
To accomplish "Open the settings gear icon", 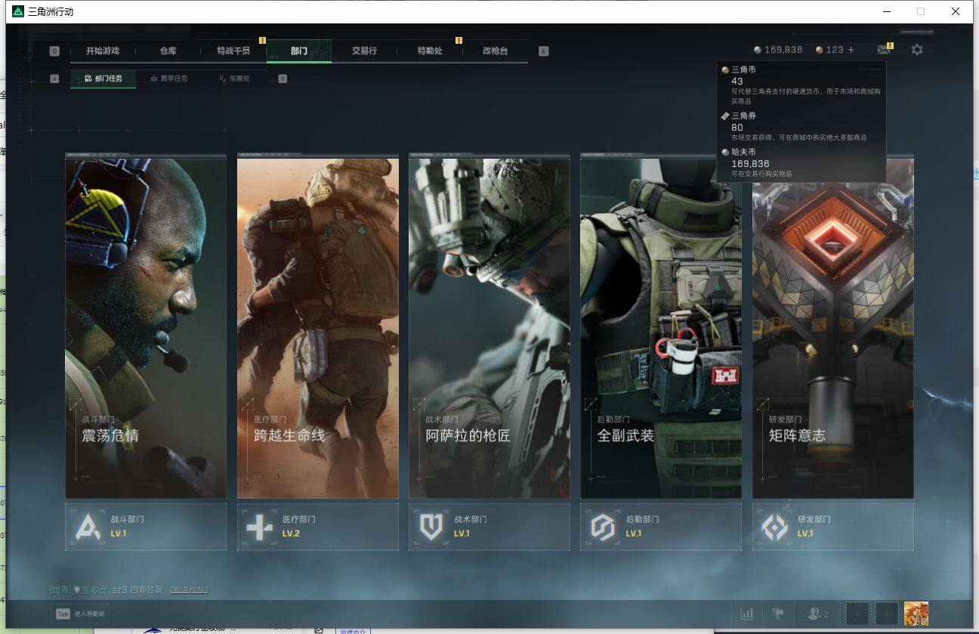I will pyautogui.click(x=917, y=50).
